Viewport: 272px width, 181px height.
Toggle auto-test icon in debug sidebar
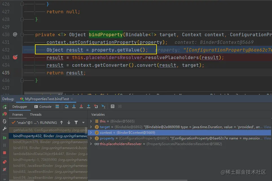[5, 121]
